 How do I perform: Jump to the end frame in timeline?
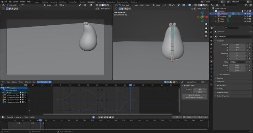pyautogui.click(x=113, y=117)
